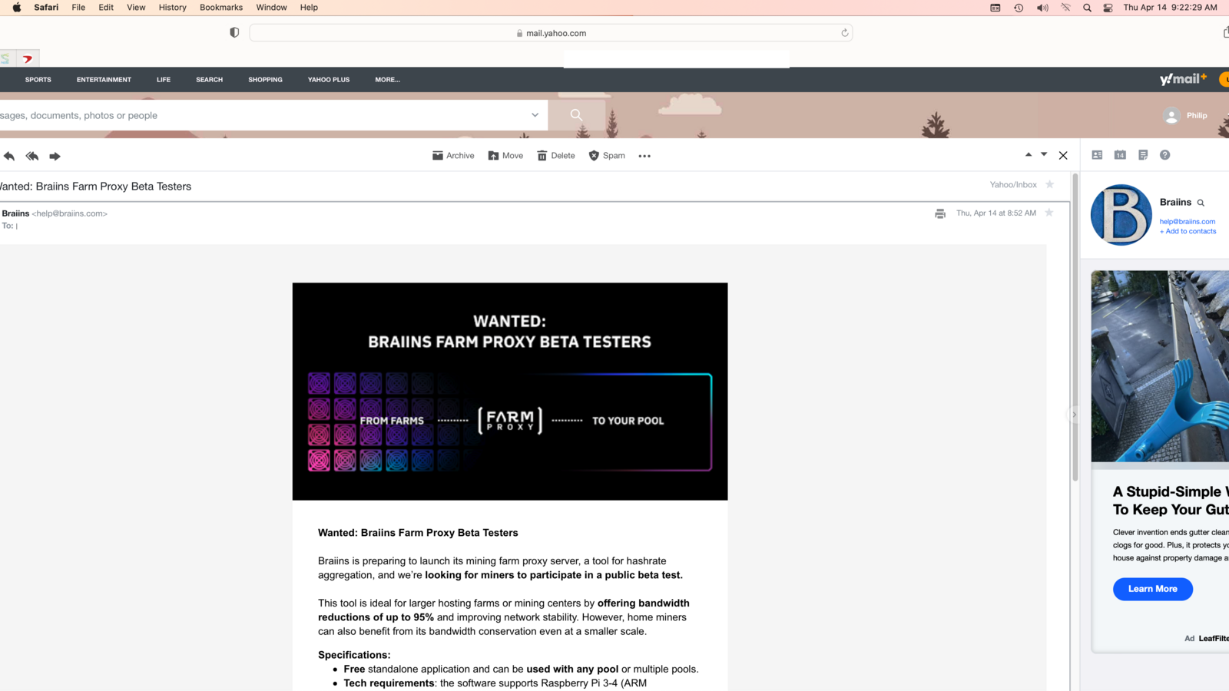Click the mail.yahoo.com address bar

click(552, 33)
